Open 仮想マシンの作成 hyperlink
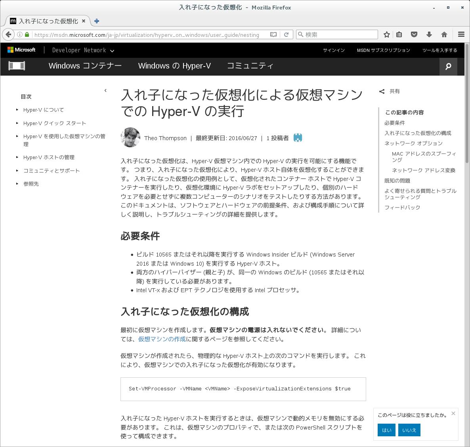This screenshot has height=447, width=470. pos(162,339)
